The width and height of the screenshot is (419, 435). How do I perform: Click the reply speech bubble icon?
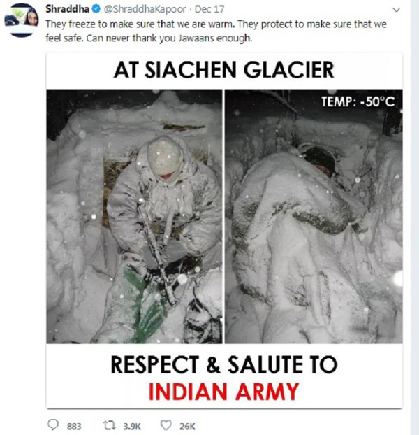53,425
